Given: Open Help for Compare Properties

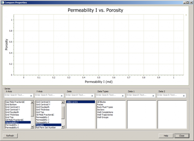Looking at the screenshot, I should [166, 136].
